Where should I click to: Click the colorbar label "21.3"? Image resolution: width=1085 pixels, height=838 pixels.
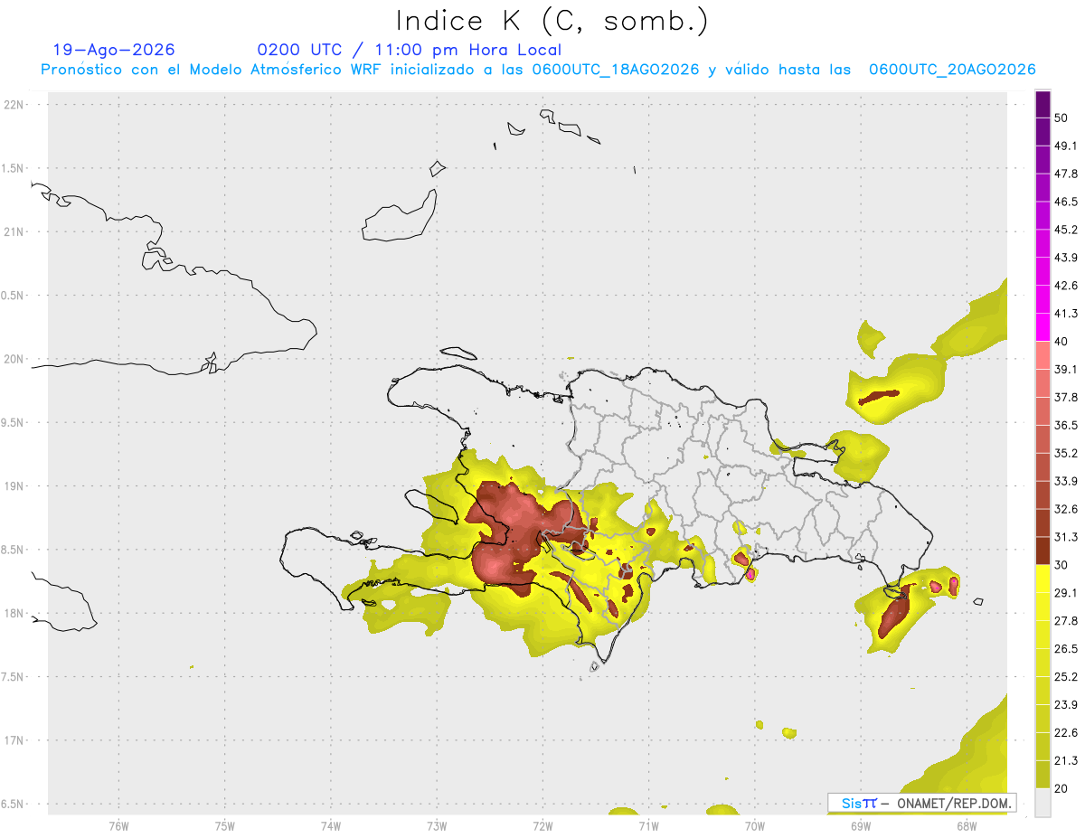click(1066, 760)
